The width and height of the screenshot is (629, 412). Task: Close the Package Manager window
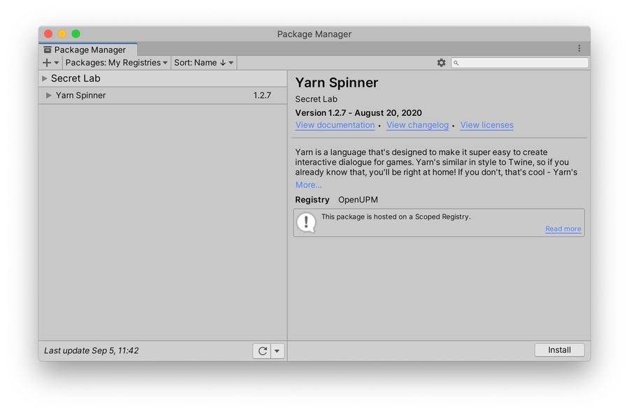point(48,34)
